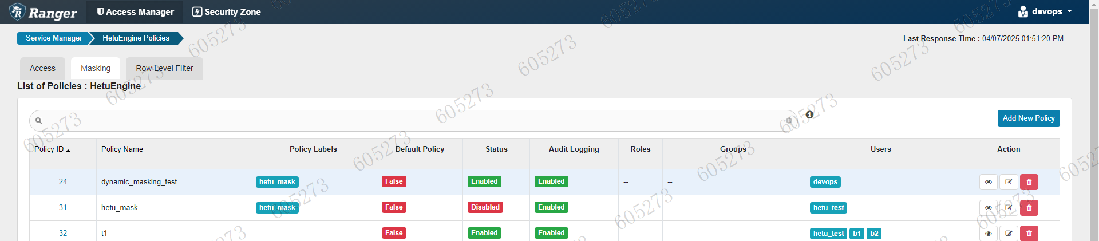Open Security Zone menu

click(x=227, y=12)
